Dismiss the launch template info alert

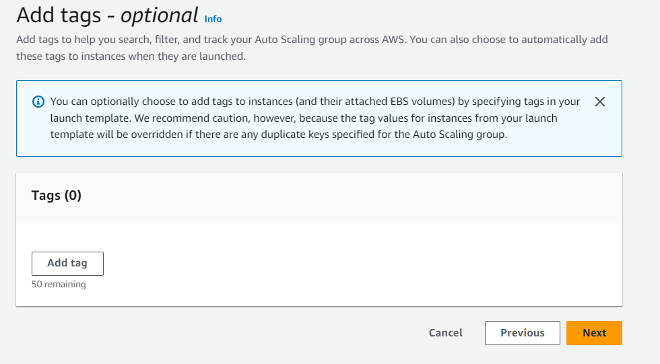pyautogui.click(x=600, y=102)
